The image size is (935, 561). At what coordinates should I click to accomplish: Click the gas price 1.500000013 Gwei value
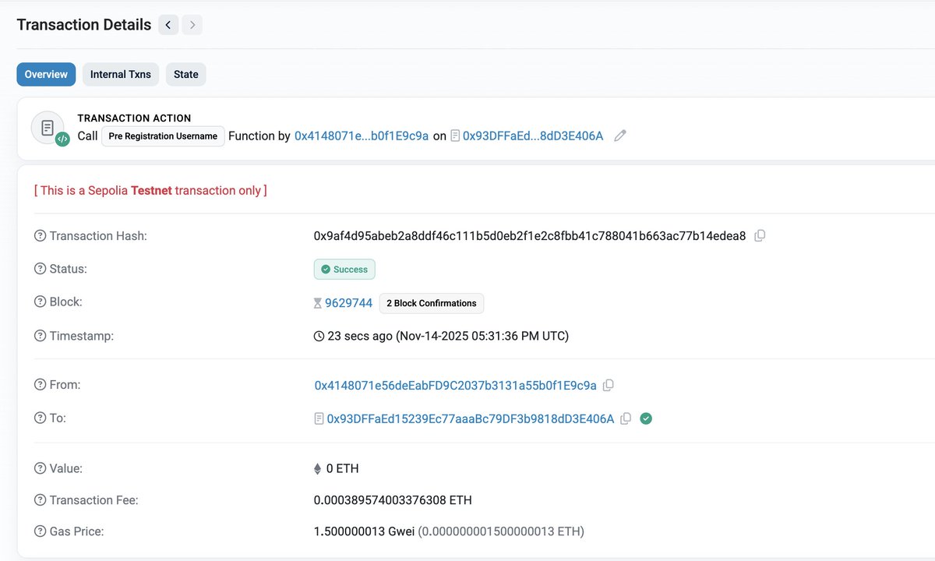coord(364,531)
